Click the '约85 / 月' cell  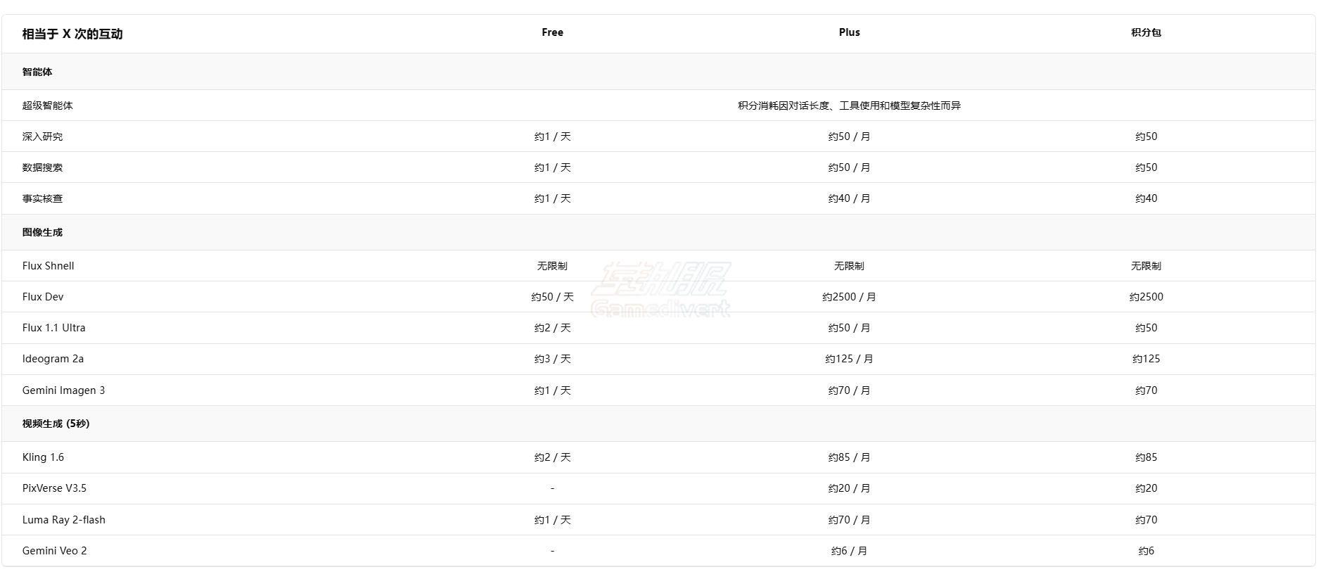pos(849,457)
